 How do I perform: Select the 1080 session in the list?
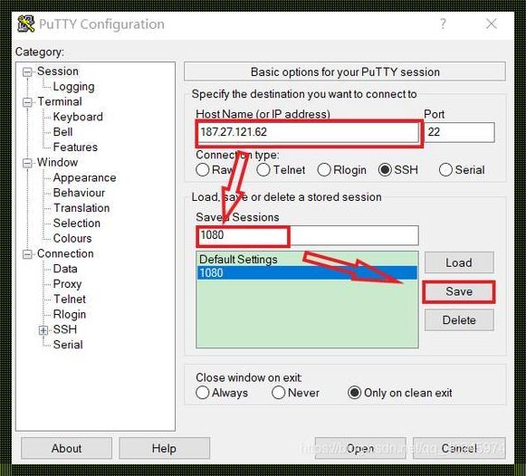[x=307, y=273]
